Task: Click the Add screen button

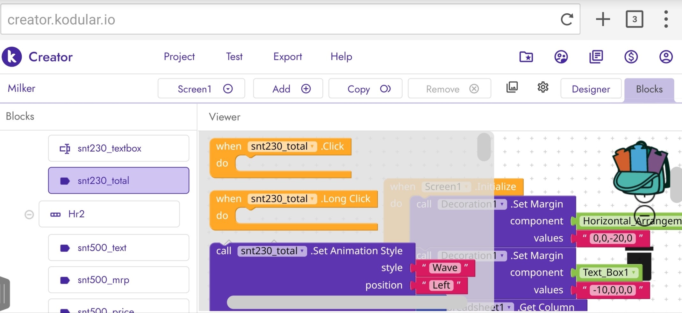Action: (288, 89)
